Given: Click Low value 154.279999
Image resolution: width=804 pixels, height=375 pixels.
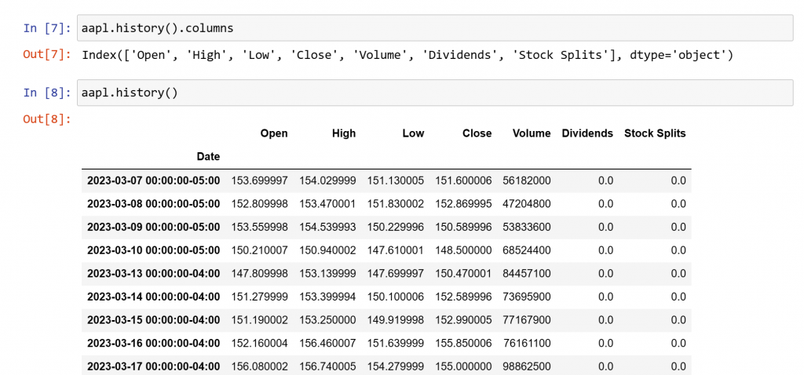Looking at the screenshot, I should (396, 366).
